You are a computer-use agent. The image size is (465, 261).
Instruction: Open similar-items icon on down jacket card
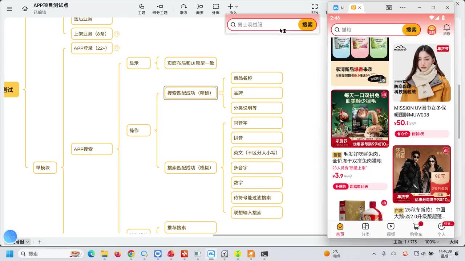coord(446,150)
